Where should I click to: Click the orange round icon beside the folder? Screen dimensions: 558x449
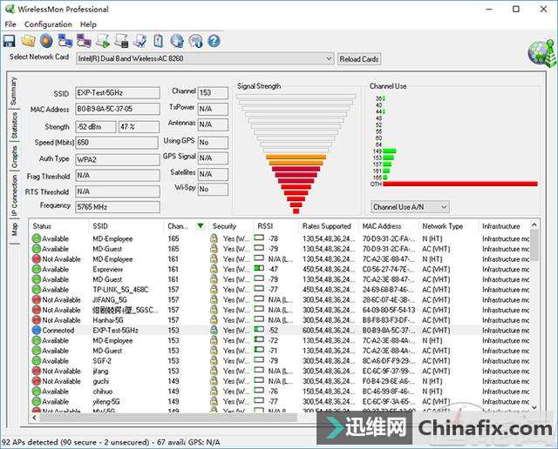coord(46,41)
